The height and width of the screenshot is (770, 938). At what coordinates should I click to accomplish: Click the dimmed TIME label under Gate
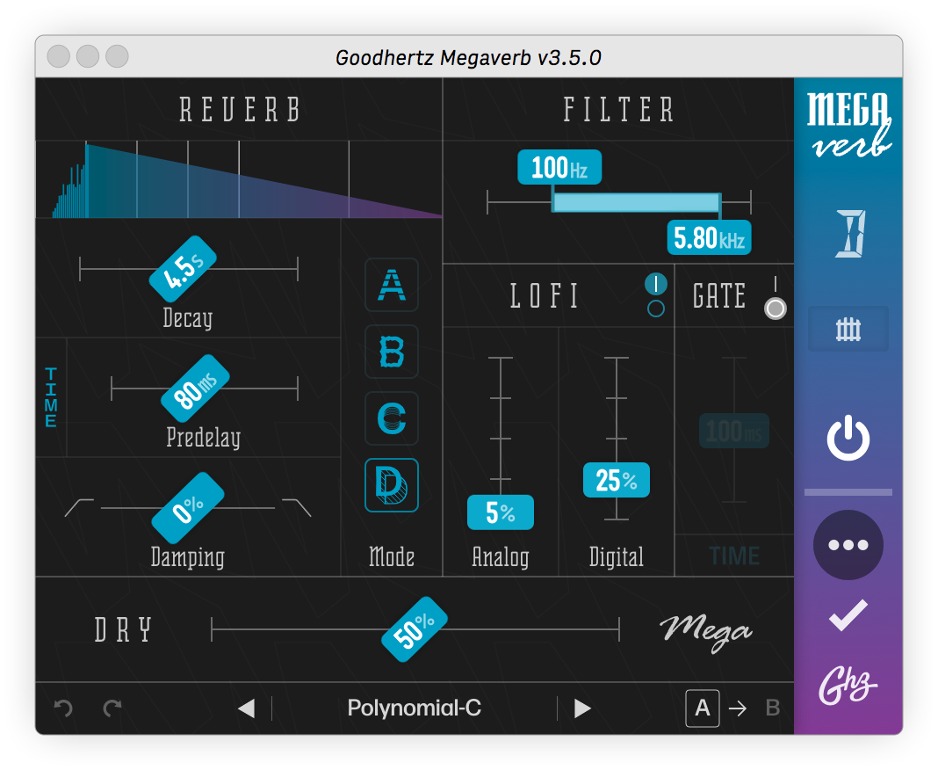click(x=734, y=556)
